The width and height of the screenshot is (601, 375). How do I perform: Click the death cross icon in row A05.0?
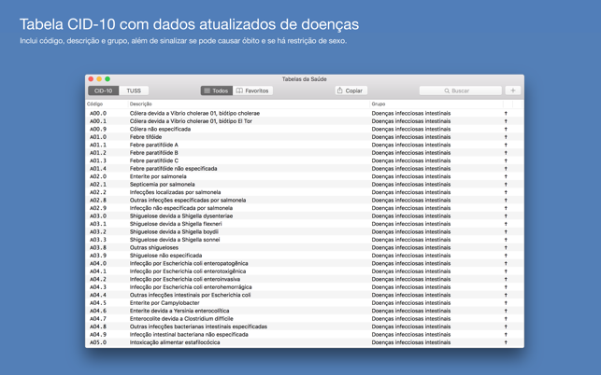pyautogui.click(x=506, y=342)
